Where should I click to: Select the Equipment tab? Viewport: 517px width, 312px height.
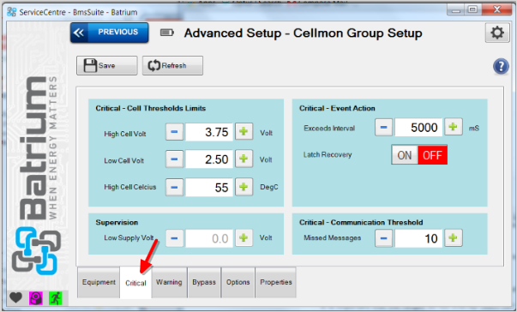click(x=99, y=282)
